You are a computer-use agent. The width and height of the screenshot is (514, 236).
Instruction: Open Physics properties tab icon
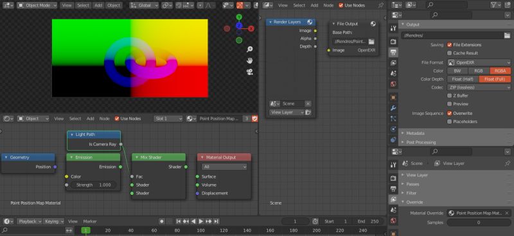393,129
